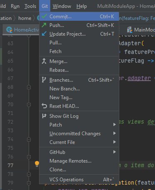Toggle the code fold marker at line 74
This screenshot has width=155, height=190.
pos(29,139)
